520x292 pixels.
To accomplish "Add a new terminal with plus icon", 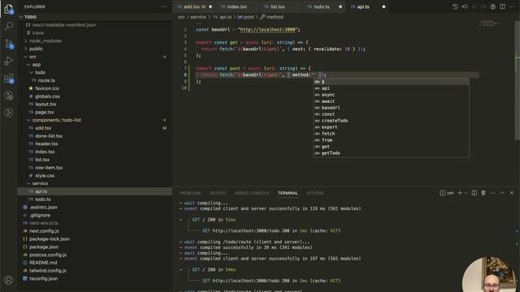I will pos(460,193).
